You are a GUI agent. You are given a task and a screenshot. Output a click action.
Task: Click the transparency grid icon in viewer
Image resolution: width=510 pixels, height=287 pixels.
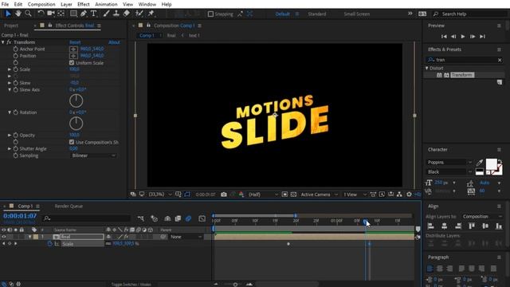click(293, 195)
